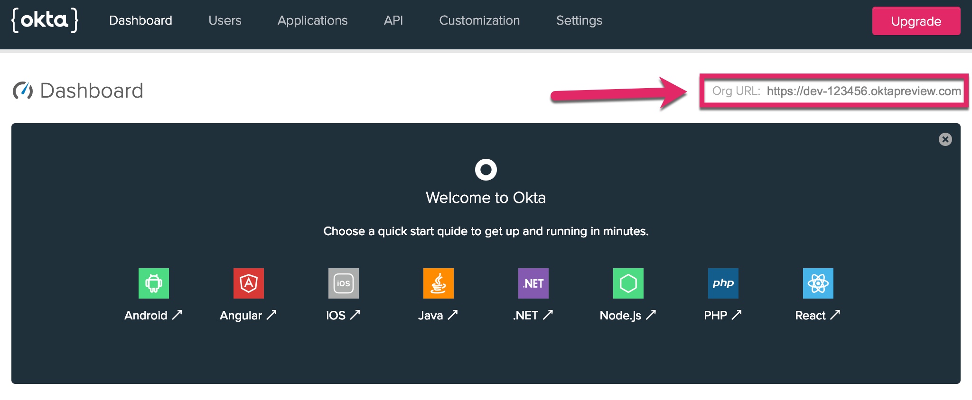Select the iOS quick start icon
This screenshot has height=400, width=972.
(343, 283)
